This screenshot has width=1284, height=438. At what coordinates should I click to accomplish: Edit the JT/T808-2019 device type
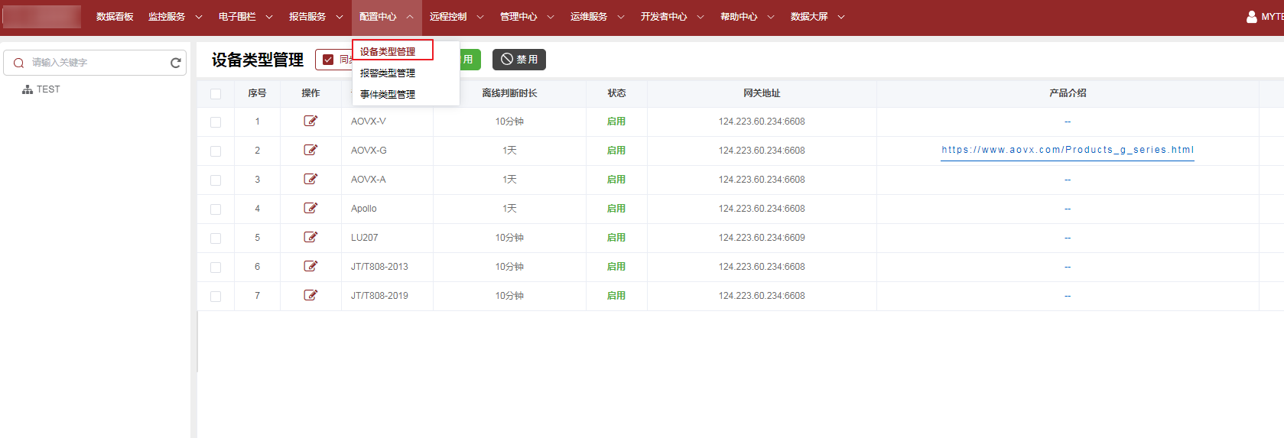[x=310, y=295]
